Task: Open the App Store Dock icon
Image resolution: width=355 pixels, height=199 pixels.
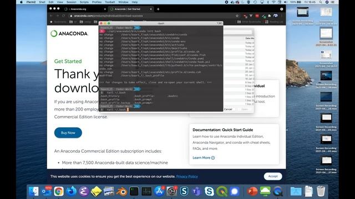Action: click(159, 191)
